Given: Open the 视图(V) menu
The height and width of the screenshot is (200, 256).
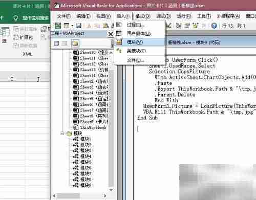Looking at the screenshot, I should [103, 16].
